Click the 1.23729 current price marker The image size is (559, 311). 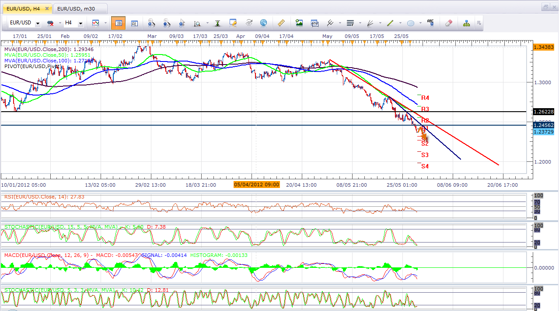point(544,132)
